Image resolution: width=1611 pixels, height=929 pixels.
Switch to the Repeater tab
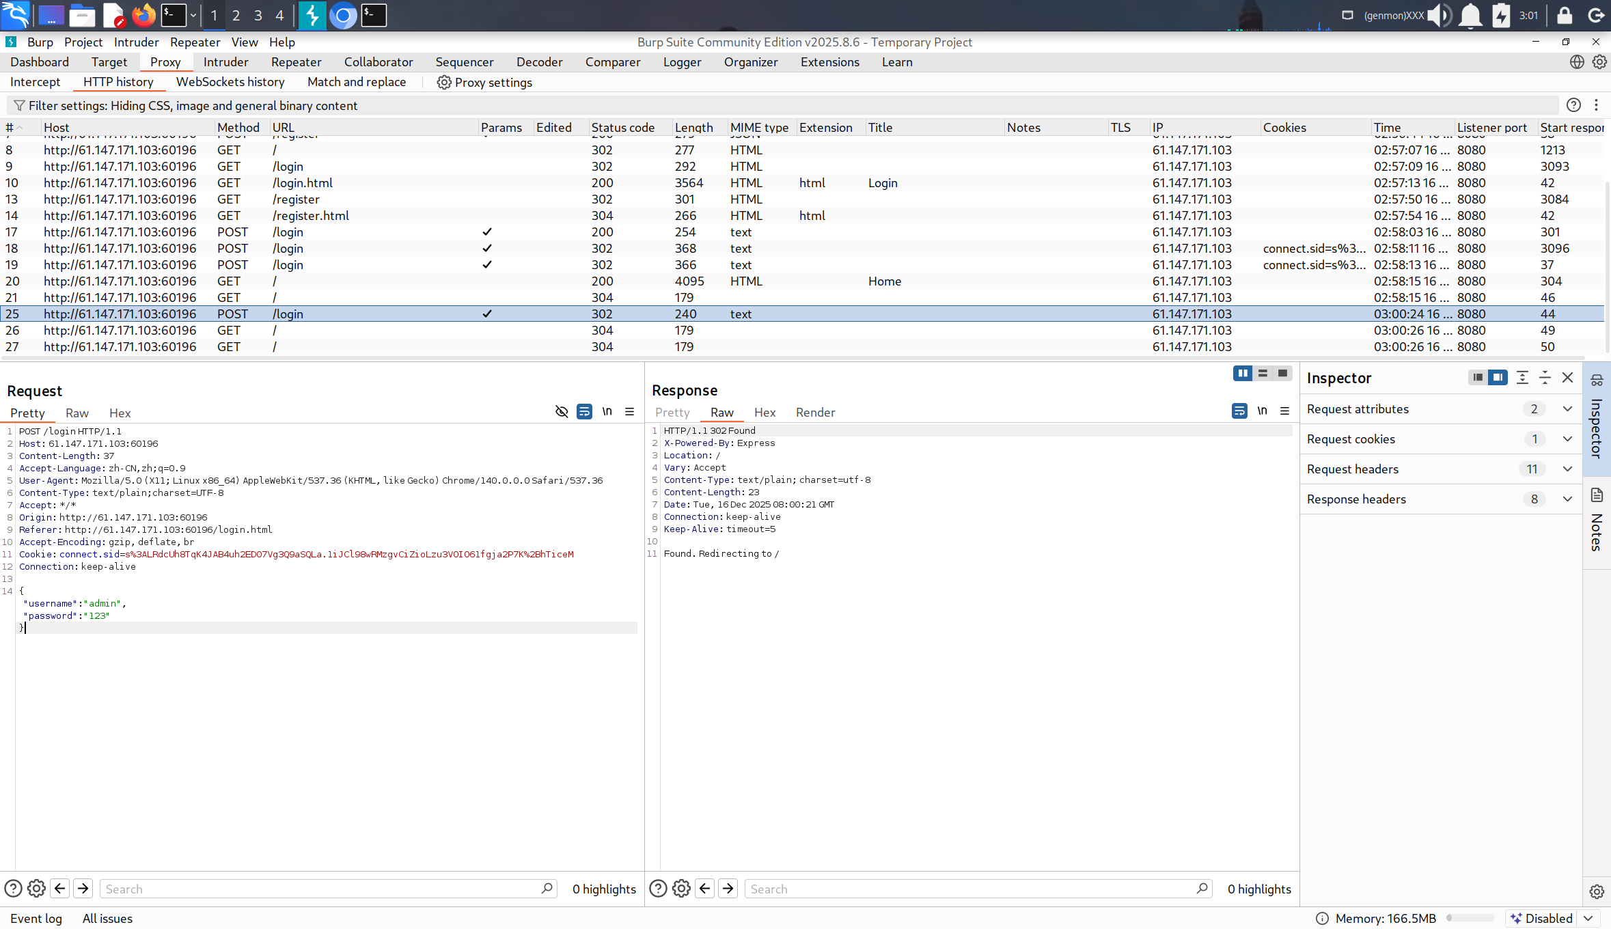[x=296, y=62]
